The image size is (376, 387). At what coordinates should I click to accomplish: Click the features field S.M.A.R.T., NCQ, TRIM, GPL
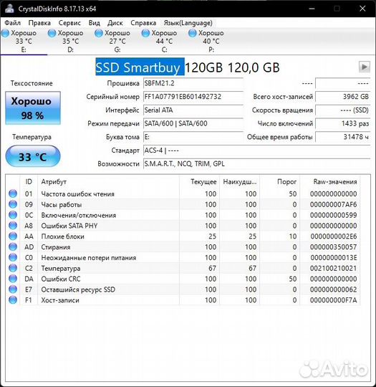pos(256,164)
